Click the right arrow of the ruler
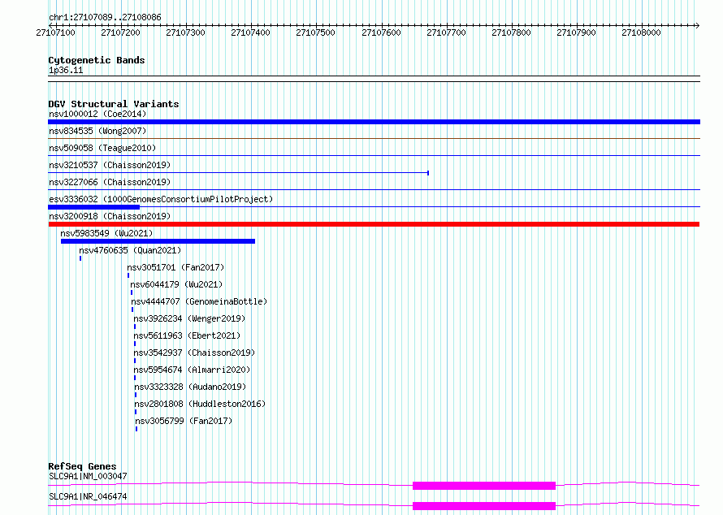This screenshot has width=723, height=515. click(x=697, y=25)
